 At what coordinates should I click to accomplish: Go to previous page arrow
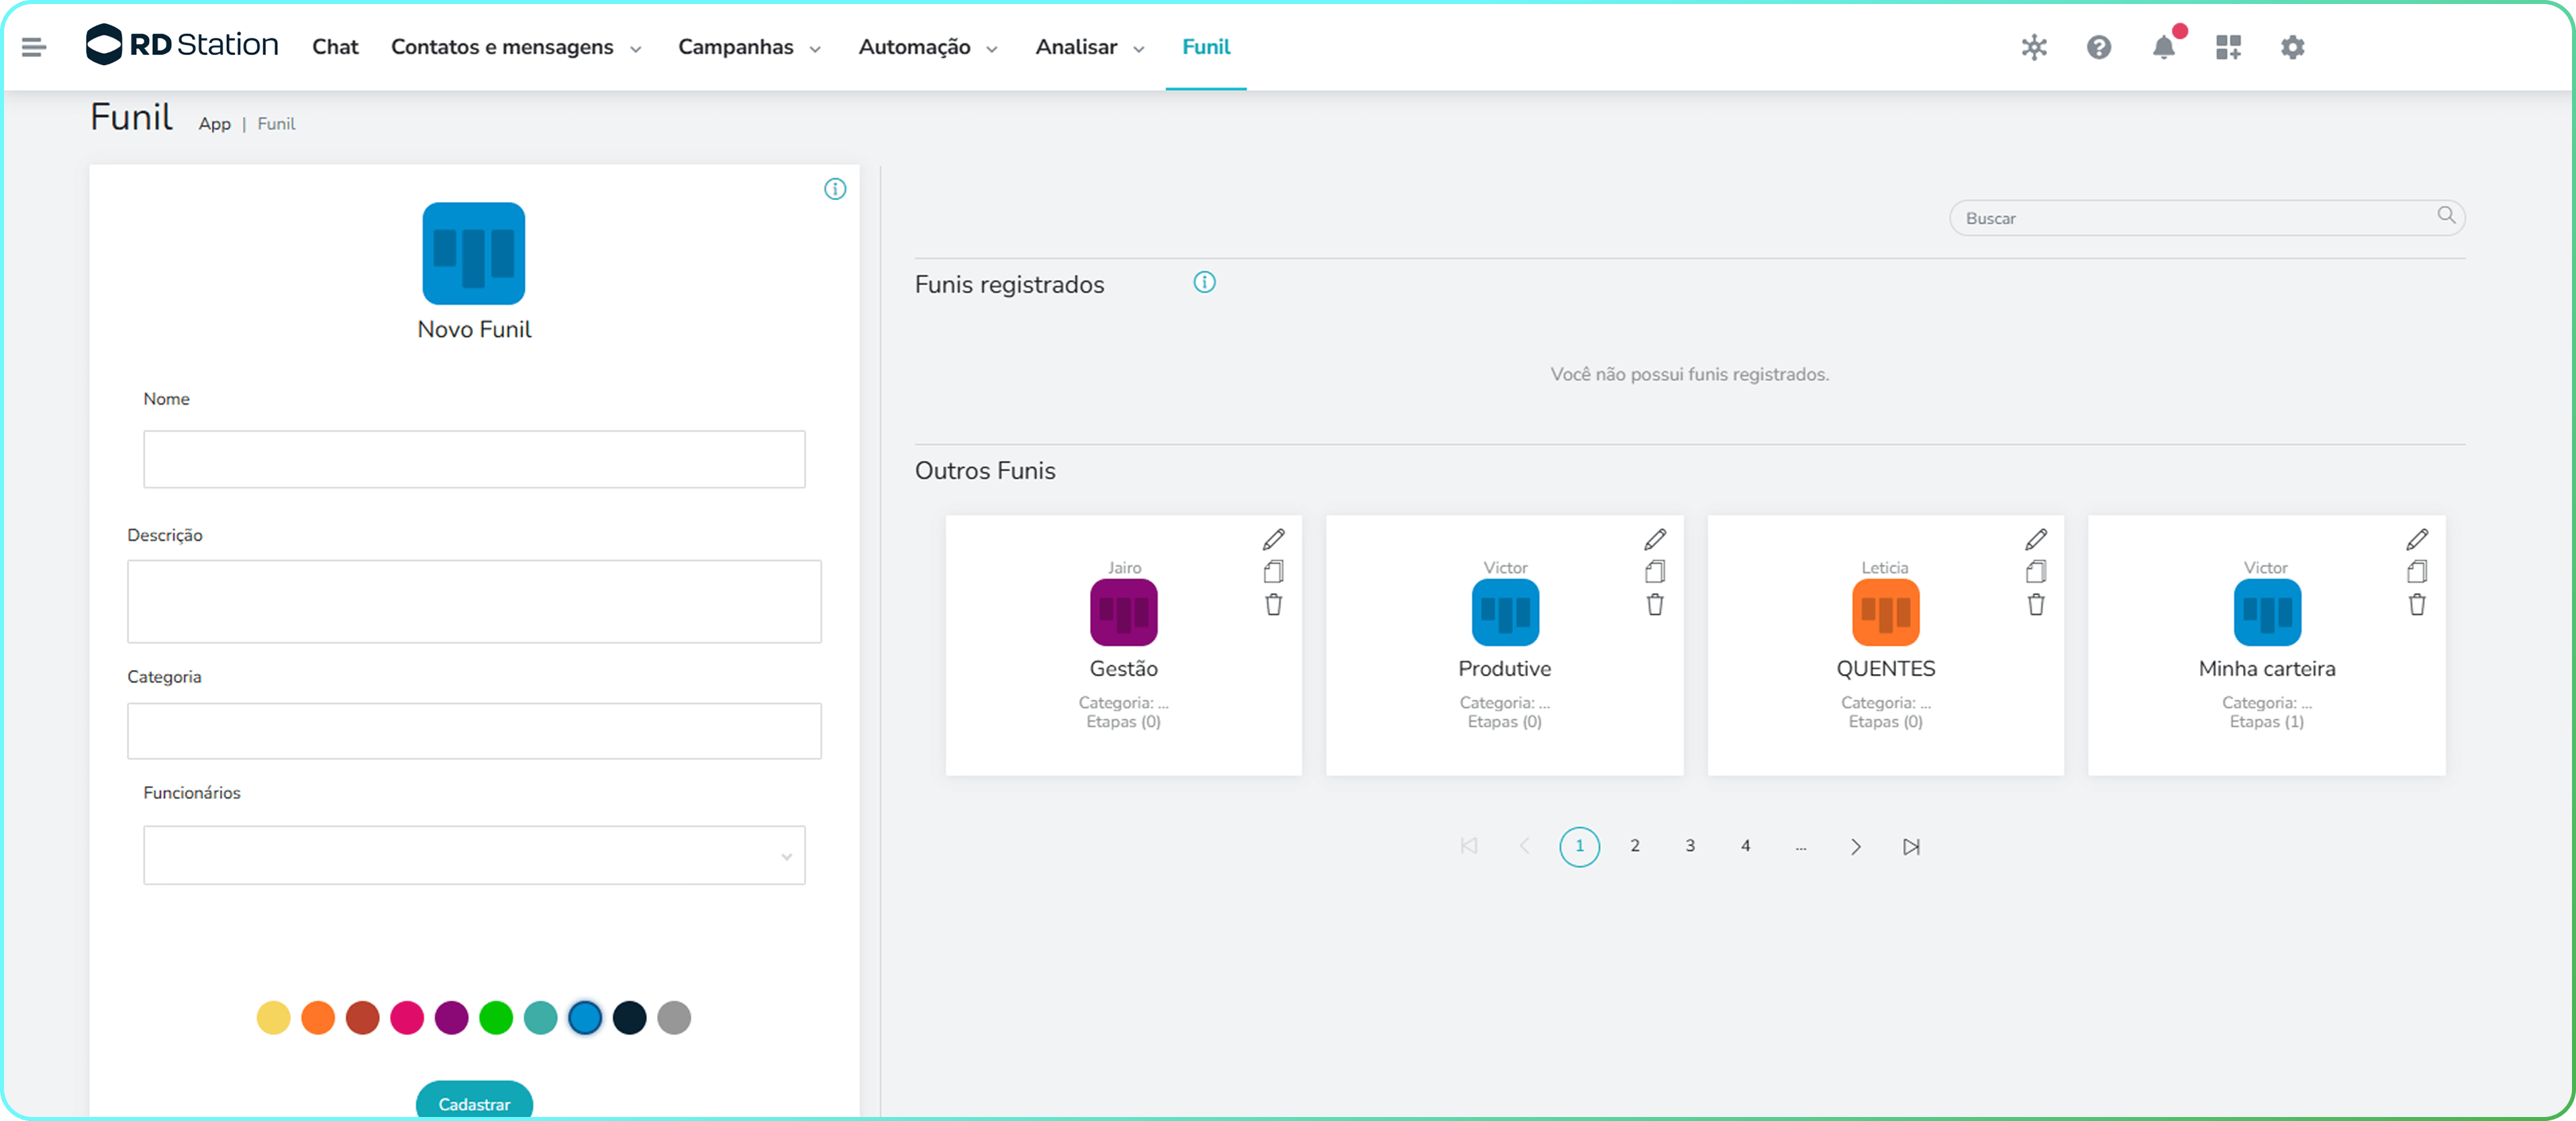pos(1524,846)
